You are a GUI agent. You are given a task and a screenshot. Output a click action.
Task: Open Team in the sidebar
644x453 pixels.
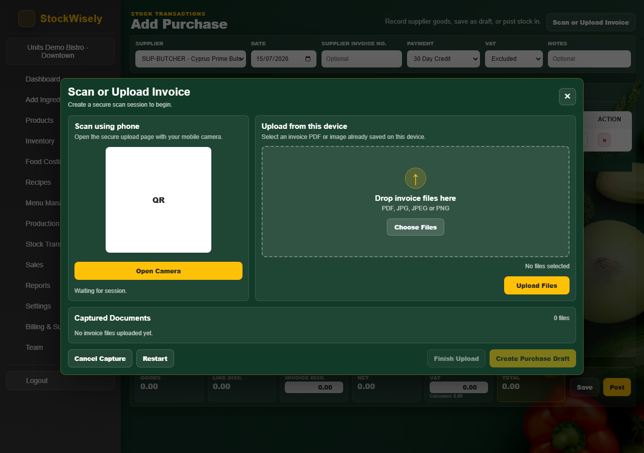tap(34, 347)
